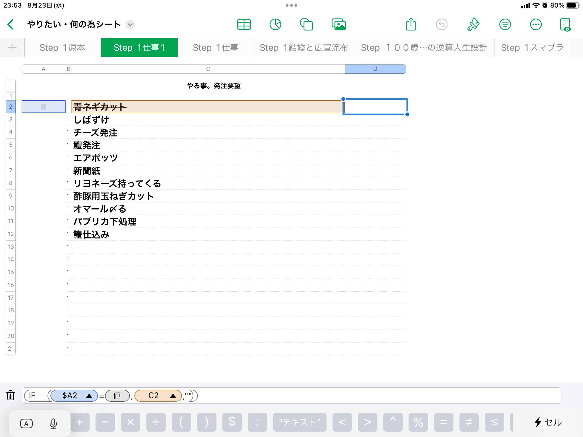
Task: Open the Step 1結婚と広宣流布 tab
Action: click(x=304, y=47)
